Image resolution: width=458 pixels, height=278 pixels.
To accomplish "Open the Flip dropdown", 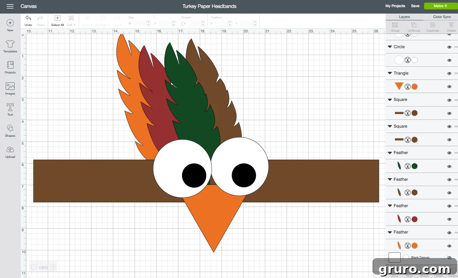I will point(118,20).
